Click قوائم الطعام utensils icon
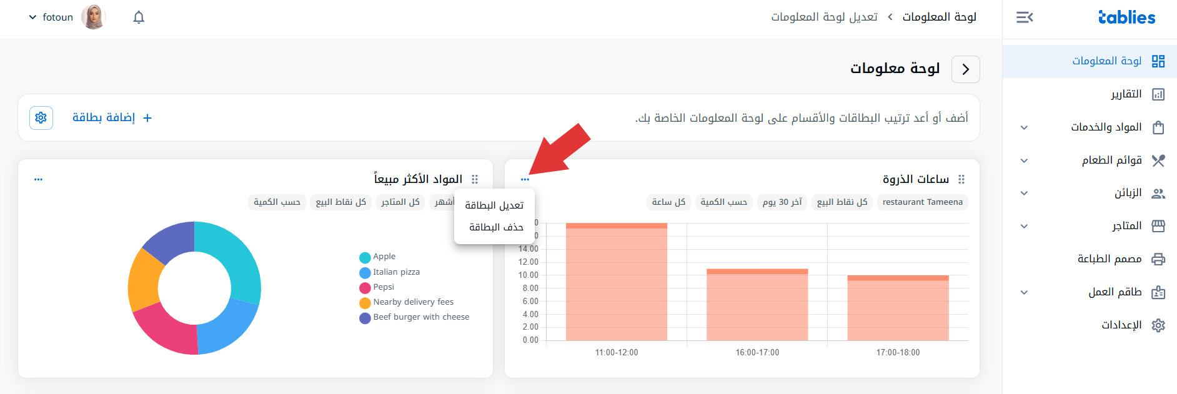Image resolution: width=1177 pixels, height=394 pixels. point(1158,160)
